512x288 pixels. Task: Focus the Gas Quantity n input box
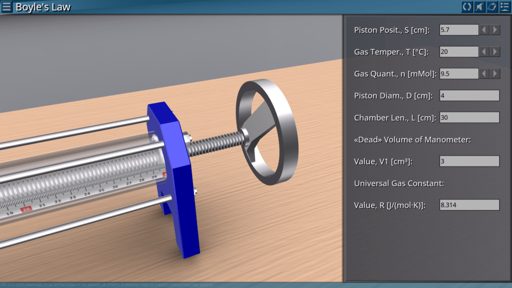click(x=459, y=74)
